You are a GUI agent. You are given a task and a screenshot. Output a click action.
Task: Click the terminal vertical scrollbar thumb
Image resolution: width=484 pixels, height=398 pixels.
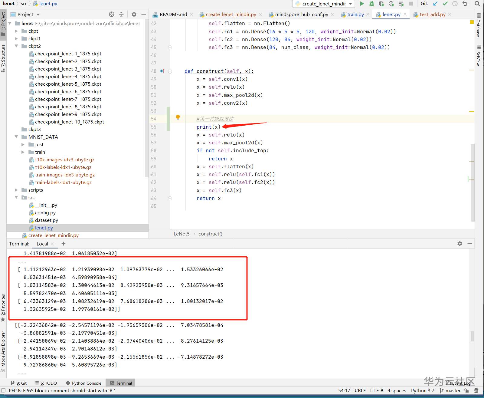(x=472, y=336)
